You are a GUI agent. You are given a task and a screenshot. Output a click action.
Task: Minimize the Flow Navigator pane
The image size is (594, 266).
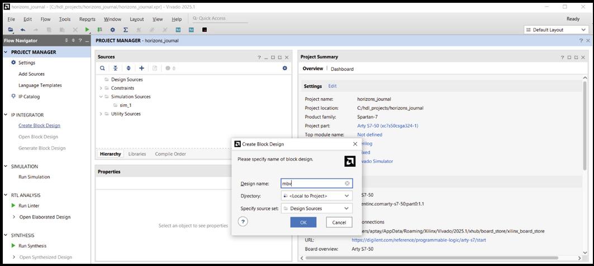point(87,40)
